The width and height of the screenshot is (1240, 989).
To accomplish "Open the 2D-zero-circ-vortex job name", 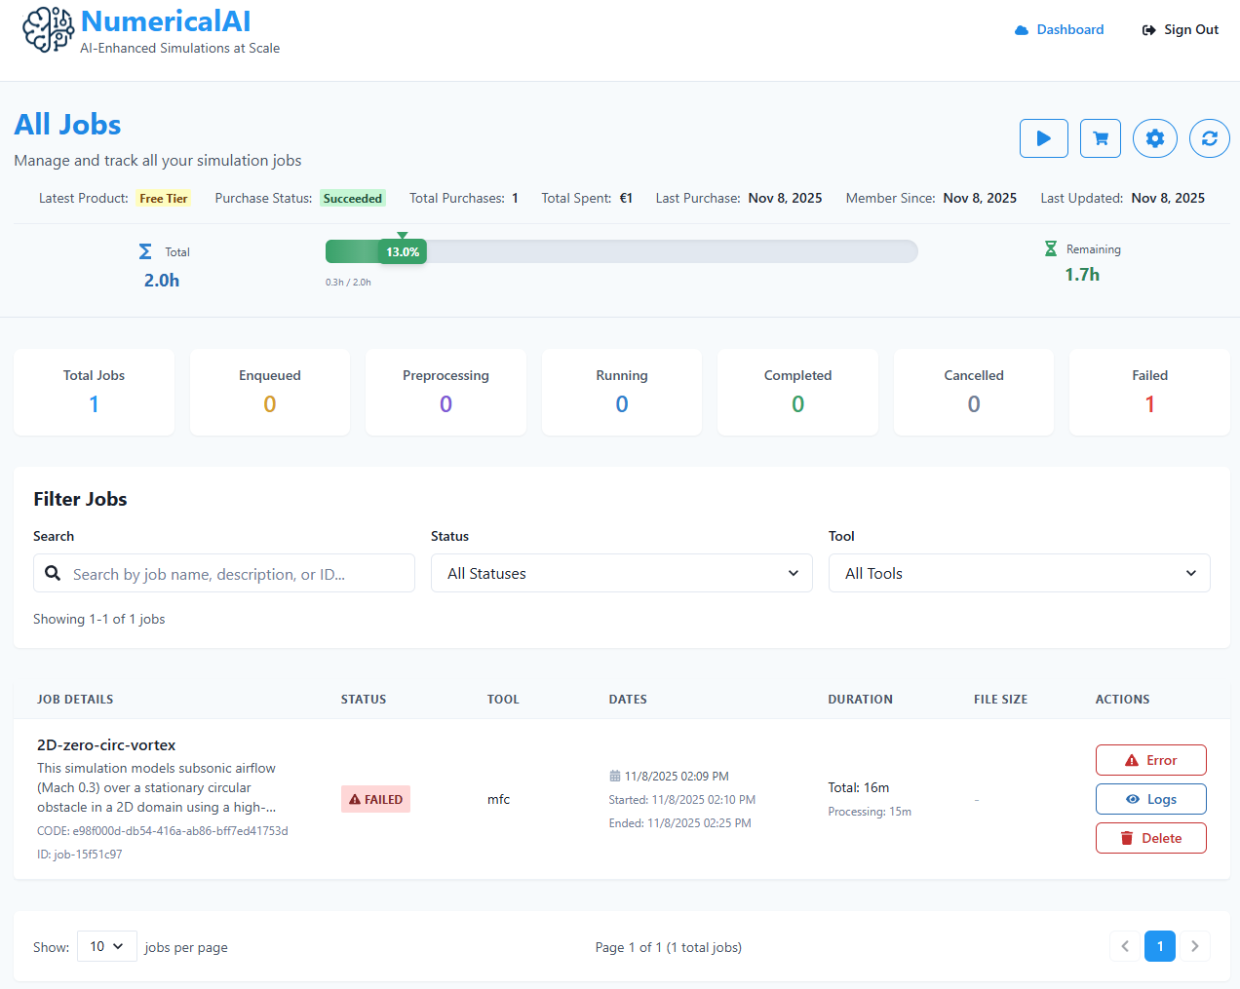I will (x=106, y=745).
